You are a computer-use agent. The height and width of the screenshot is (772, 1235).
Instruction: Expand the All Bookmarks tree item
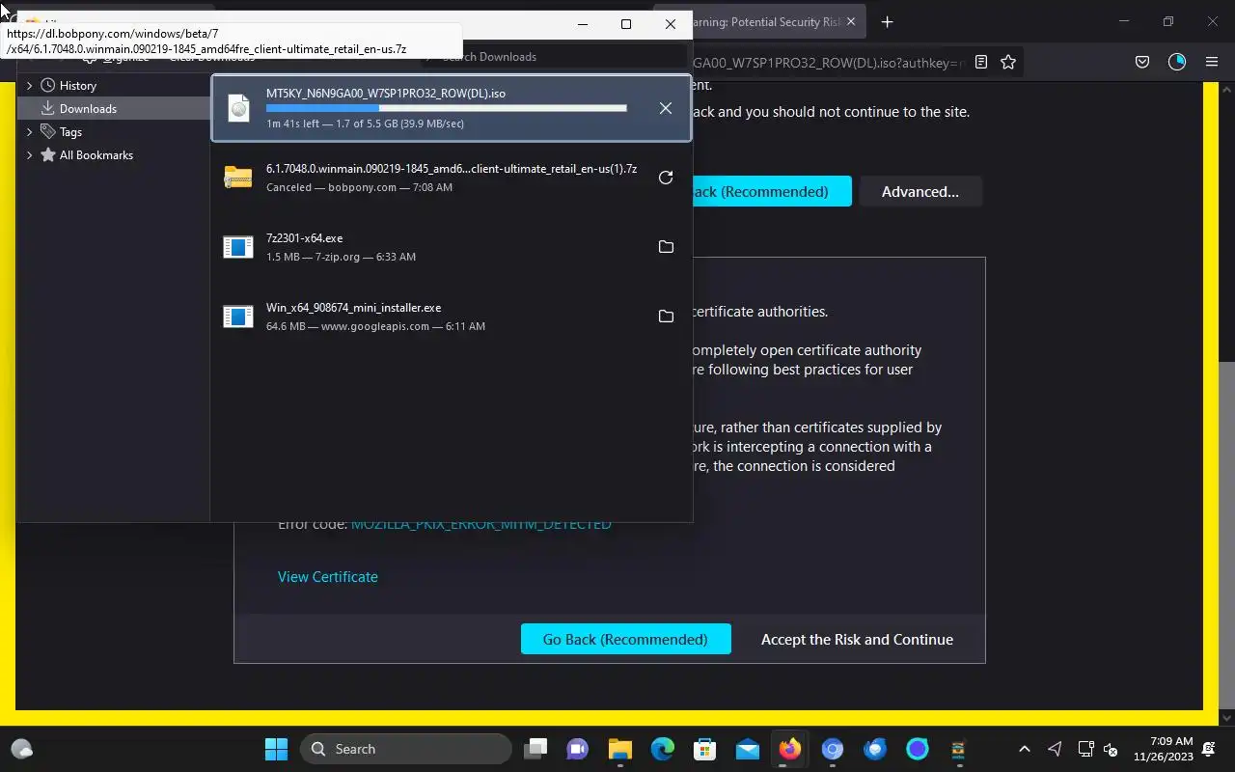click(29, 155)
